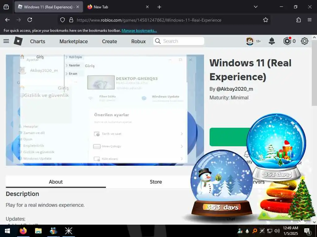Open the Windows Start menu

[x=7, y=231]
